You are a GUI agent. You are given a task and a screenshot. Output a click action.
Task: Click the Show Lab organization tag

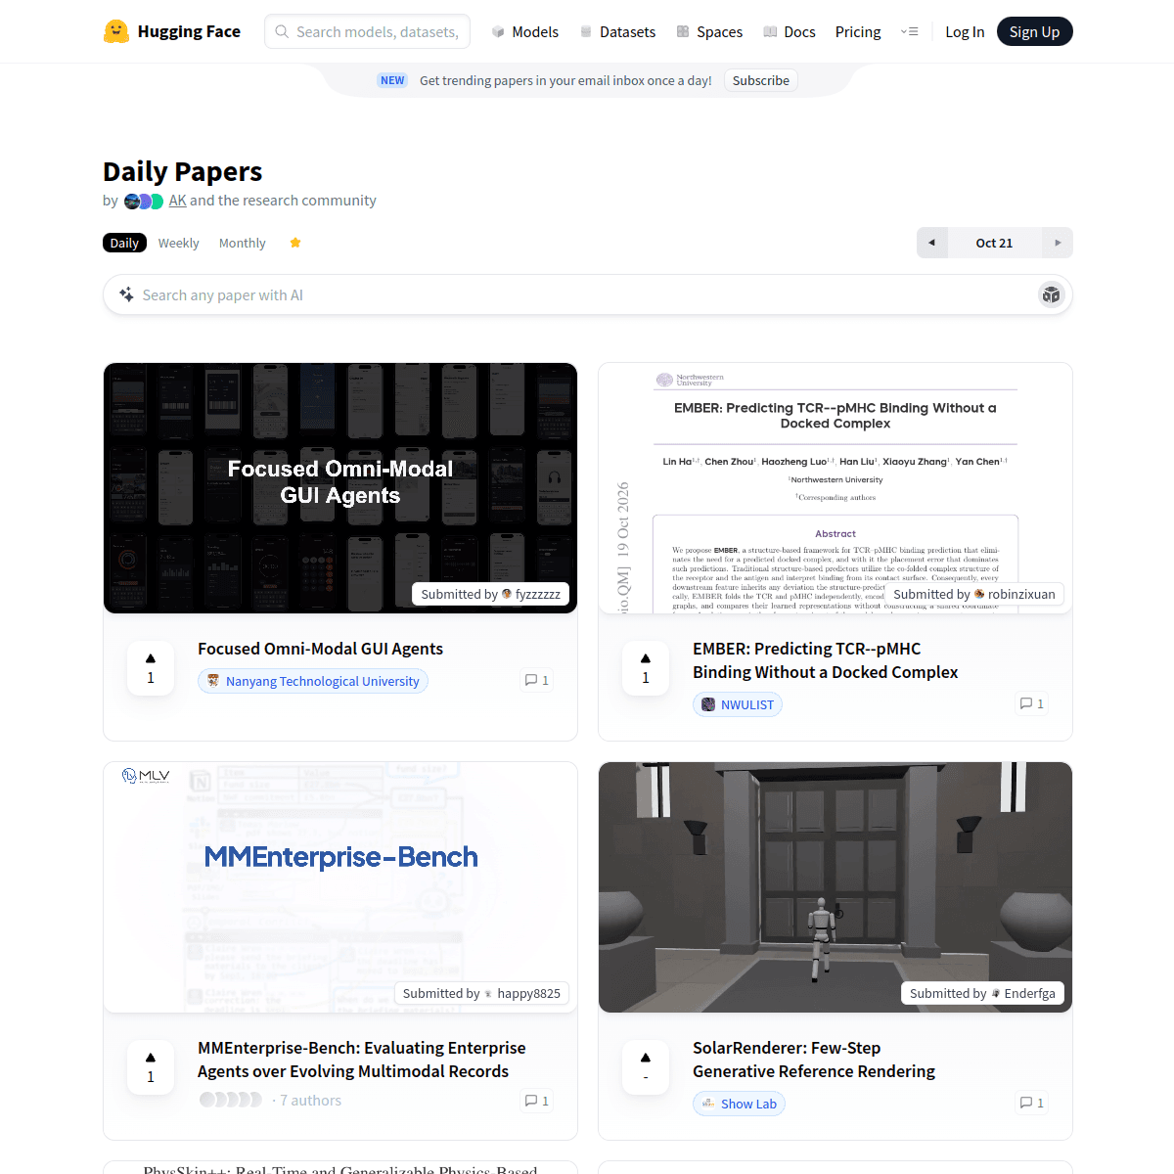tap(740, 1104)
